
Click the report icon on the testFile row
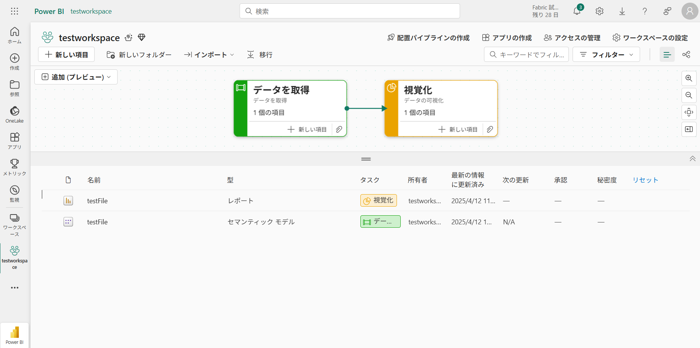(x=68, y=201)
